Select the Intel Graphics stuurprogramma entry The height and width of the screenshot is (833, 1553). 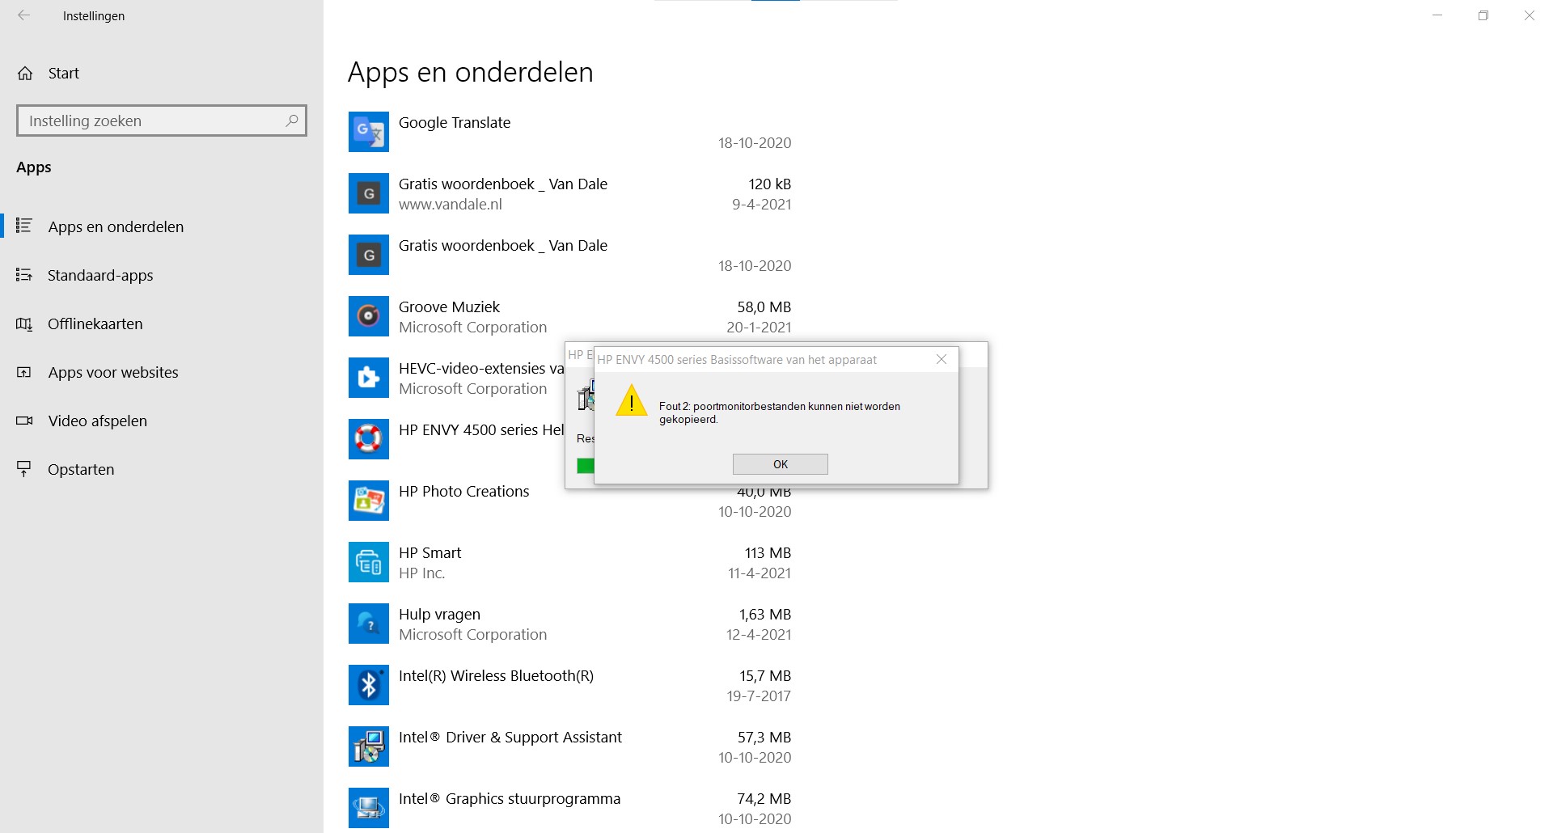pos(570,808)
